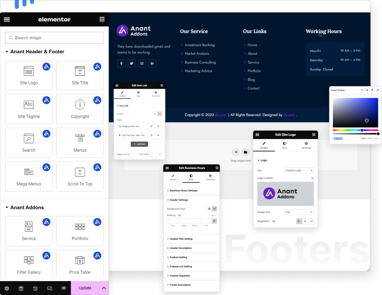This screenshot has height=295, width=382.
Task: Remove the 1240 Park Ave list item
Action: 158,135
